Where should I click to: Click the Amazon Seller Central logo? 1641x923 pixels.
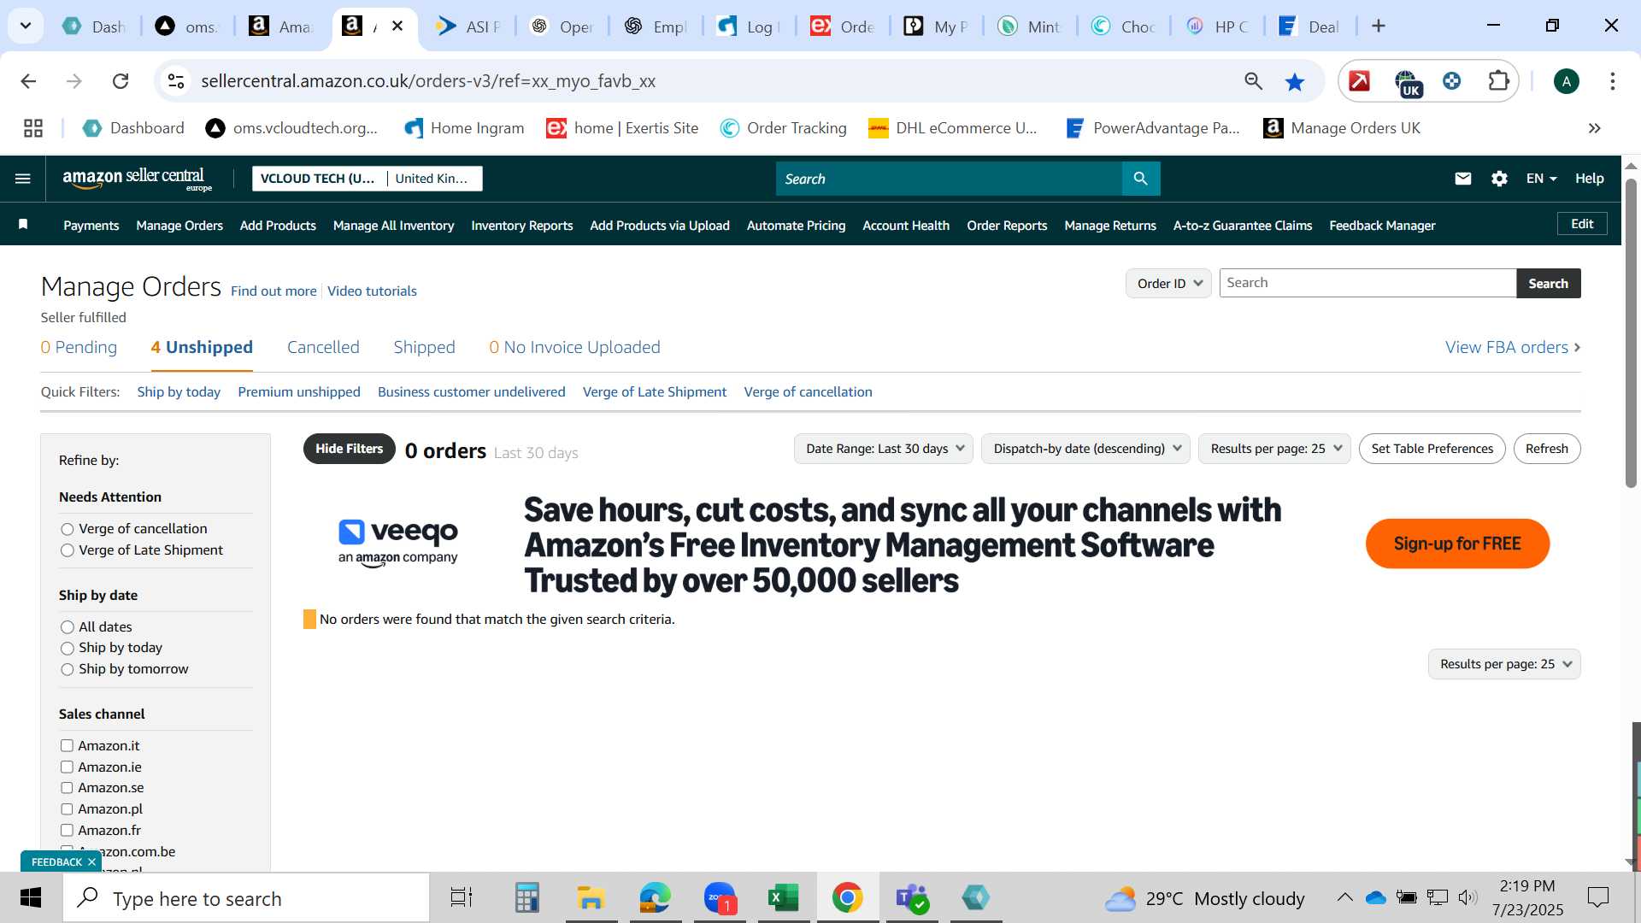pyautogui.click(x=137, y=179)
